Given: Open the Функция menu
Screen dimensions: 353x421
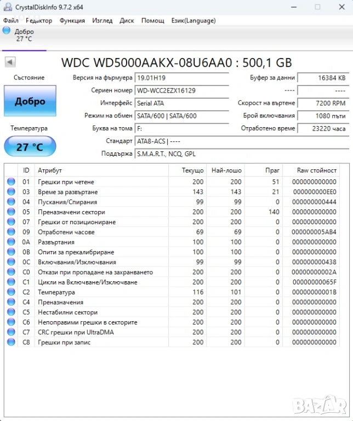Looking at the screenshot, I should (x=72, y=21).
